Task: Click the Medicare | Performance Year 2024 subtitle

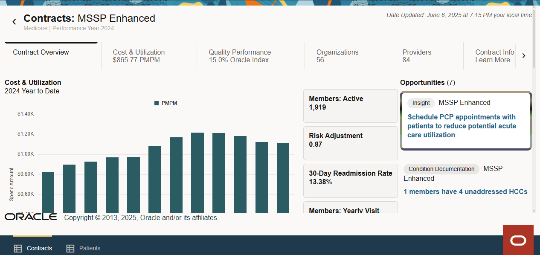Action: [69, 29]
